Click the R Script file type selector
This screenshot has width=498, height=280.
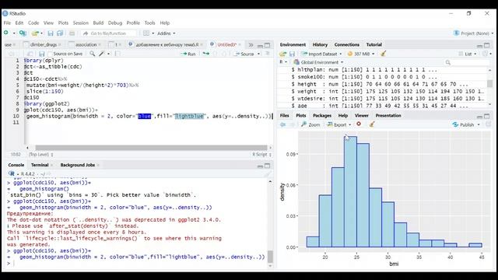[261, 155]
